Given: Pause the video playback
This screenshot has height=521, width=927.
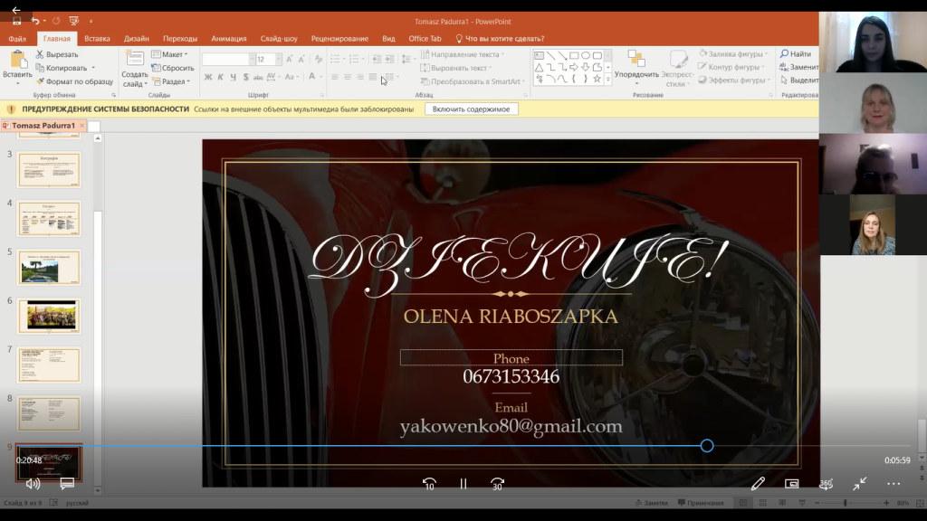Looking at the screenshot, I should pyautogui.click(x=463, y=484).
